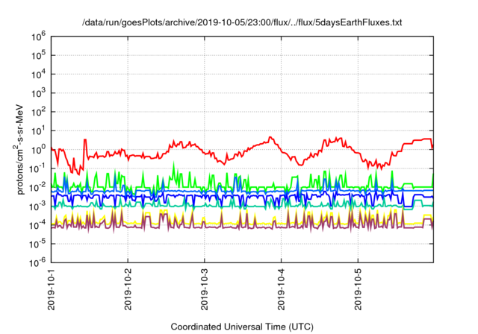Select the 10^6 y-axis label
The image size is (478, 334).
pyautogui.click(x=38, y=37)
